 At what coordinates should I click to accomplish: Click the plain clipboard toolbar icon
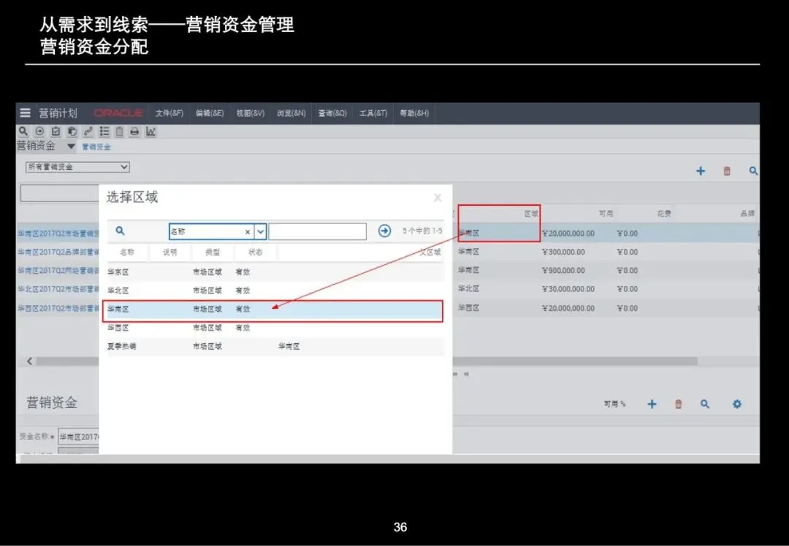point(119,131)
